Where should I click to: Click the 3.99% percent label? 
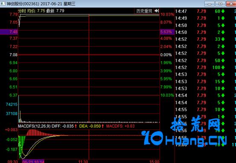(166, 71)
